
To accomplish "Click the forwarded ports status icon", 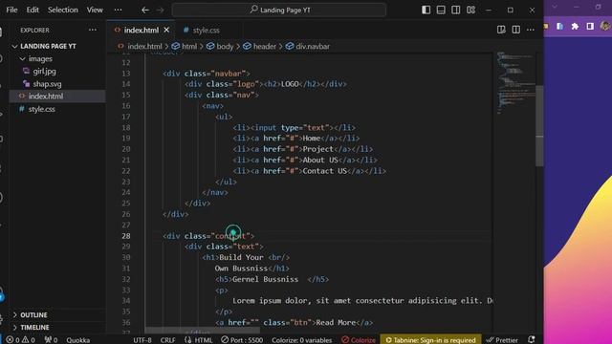I will (51, 340).
